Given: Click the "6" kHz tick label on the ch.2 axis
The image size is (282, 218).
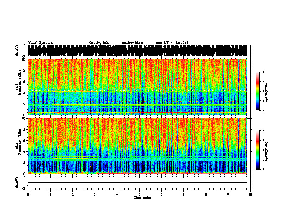Looking at the screenshot, I should [x=25, y=141].
